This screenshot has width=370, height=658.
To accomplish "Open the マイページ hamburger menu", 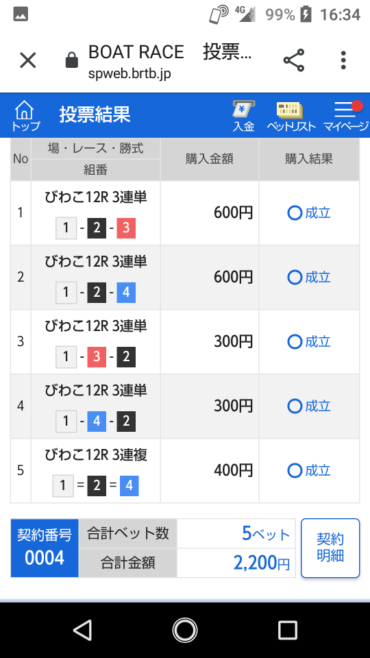I will click(346, 116).
